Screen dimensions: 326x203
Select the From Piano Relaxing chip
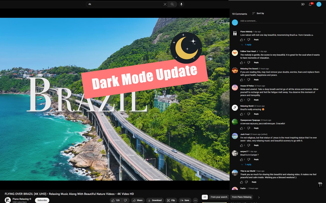(242, 197)
